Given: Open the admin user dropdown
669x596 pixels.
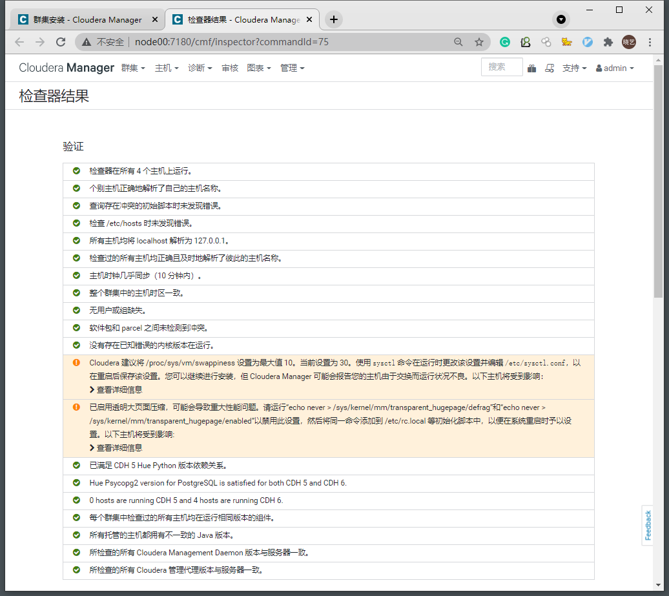Looking at the screenshot, I should click(x=615, y=68).
